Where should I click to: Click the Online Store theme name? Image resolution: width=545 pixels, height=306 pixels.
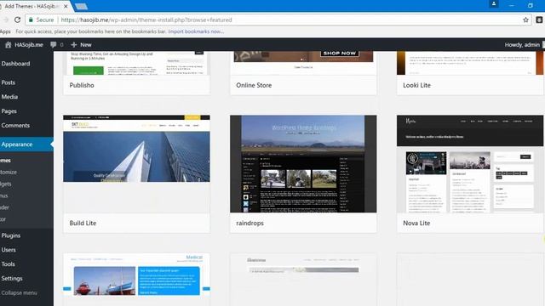click(x=254, y=85)
